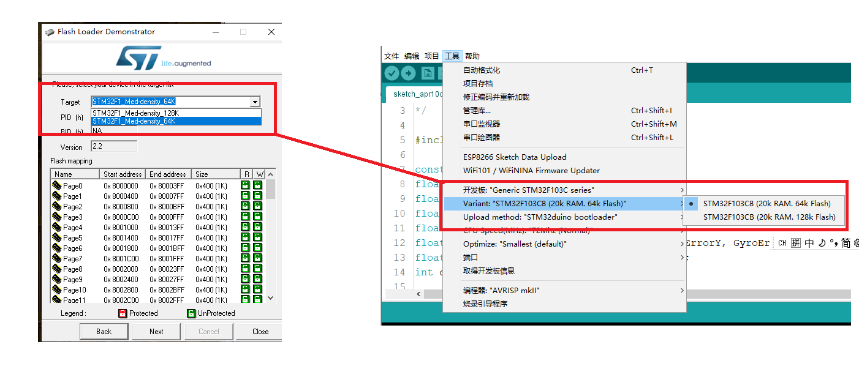Click the Flash Loader title bar app icon
This screenshot has width=859, height=369.
point(49,32)
